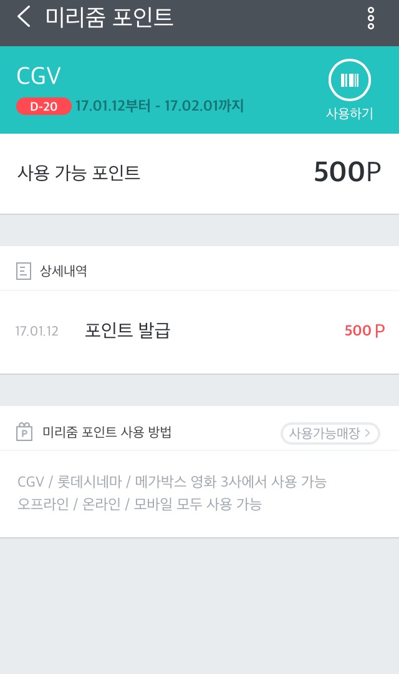
Task: Tap the barcode icon to use points
Action: click(350, 81)
